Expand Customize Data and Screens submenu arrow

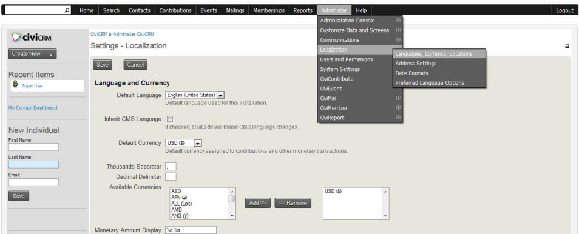(398, 30)
